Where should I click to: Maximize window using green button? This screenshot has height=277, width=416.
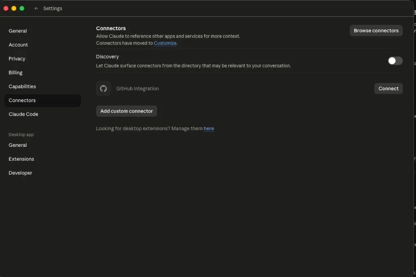22,9
